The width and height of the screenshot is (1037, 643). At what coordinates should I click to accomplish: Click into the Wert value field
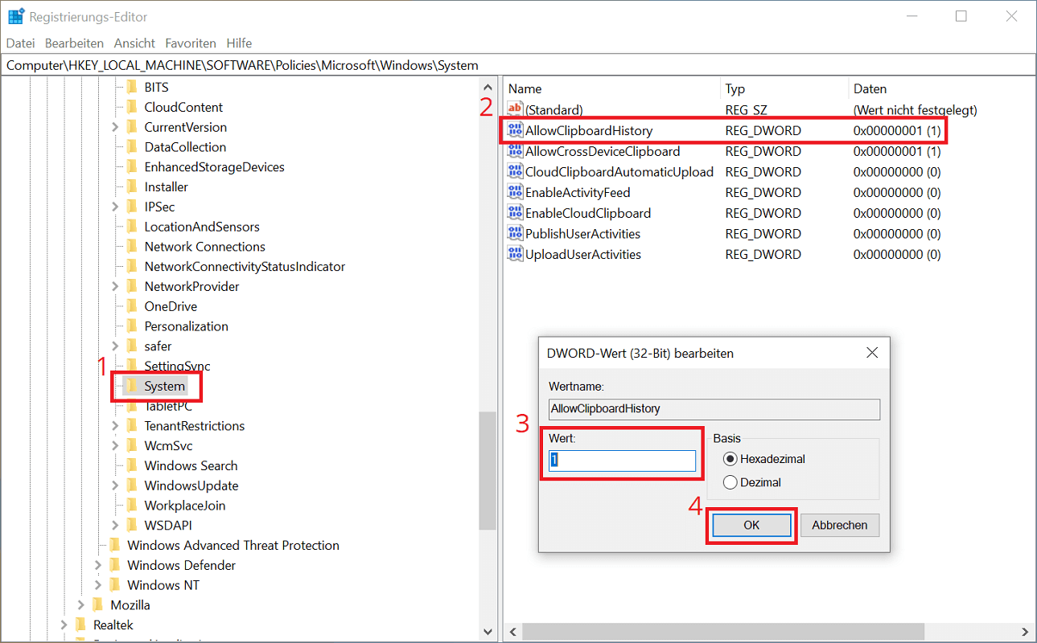coord(622,461)
